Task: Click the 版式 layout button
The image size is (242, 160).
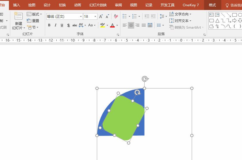Action: 34,14
